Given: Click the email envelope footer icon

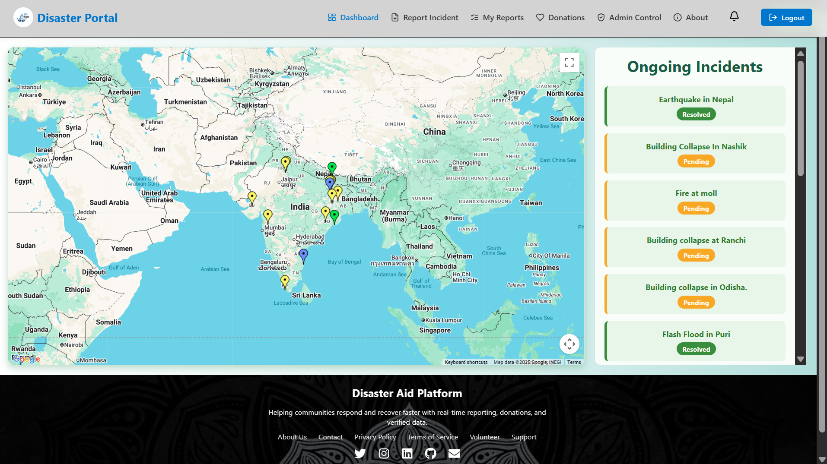Looking at the screenshot, I should [454, 453].
